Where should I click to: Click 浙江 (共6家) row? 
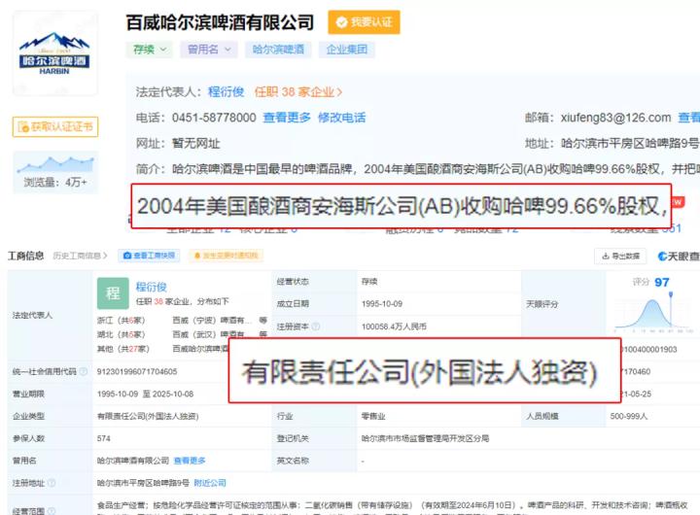point(121,320)
